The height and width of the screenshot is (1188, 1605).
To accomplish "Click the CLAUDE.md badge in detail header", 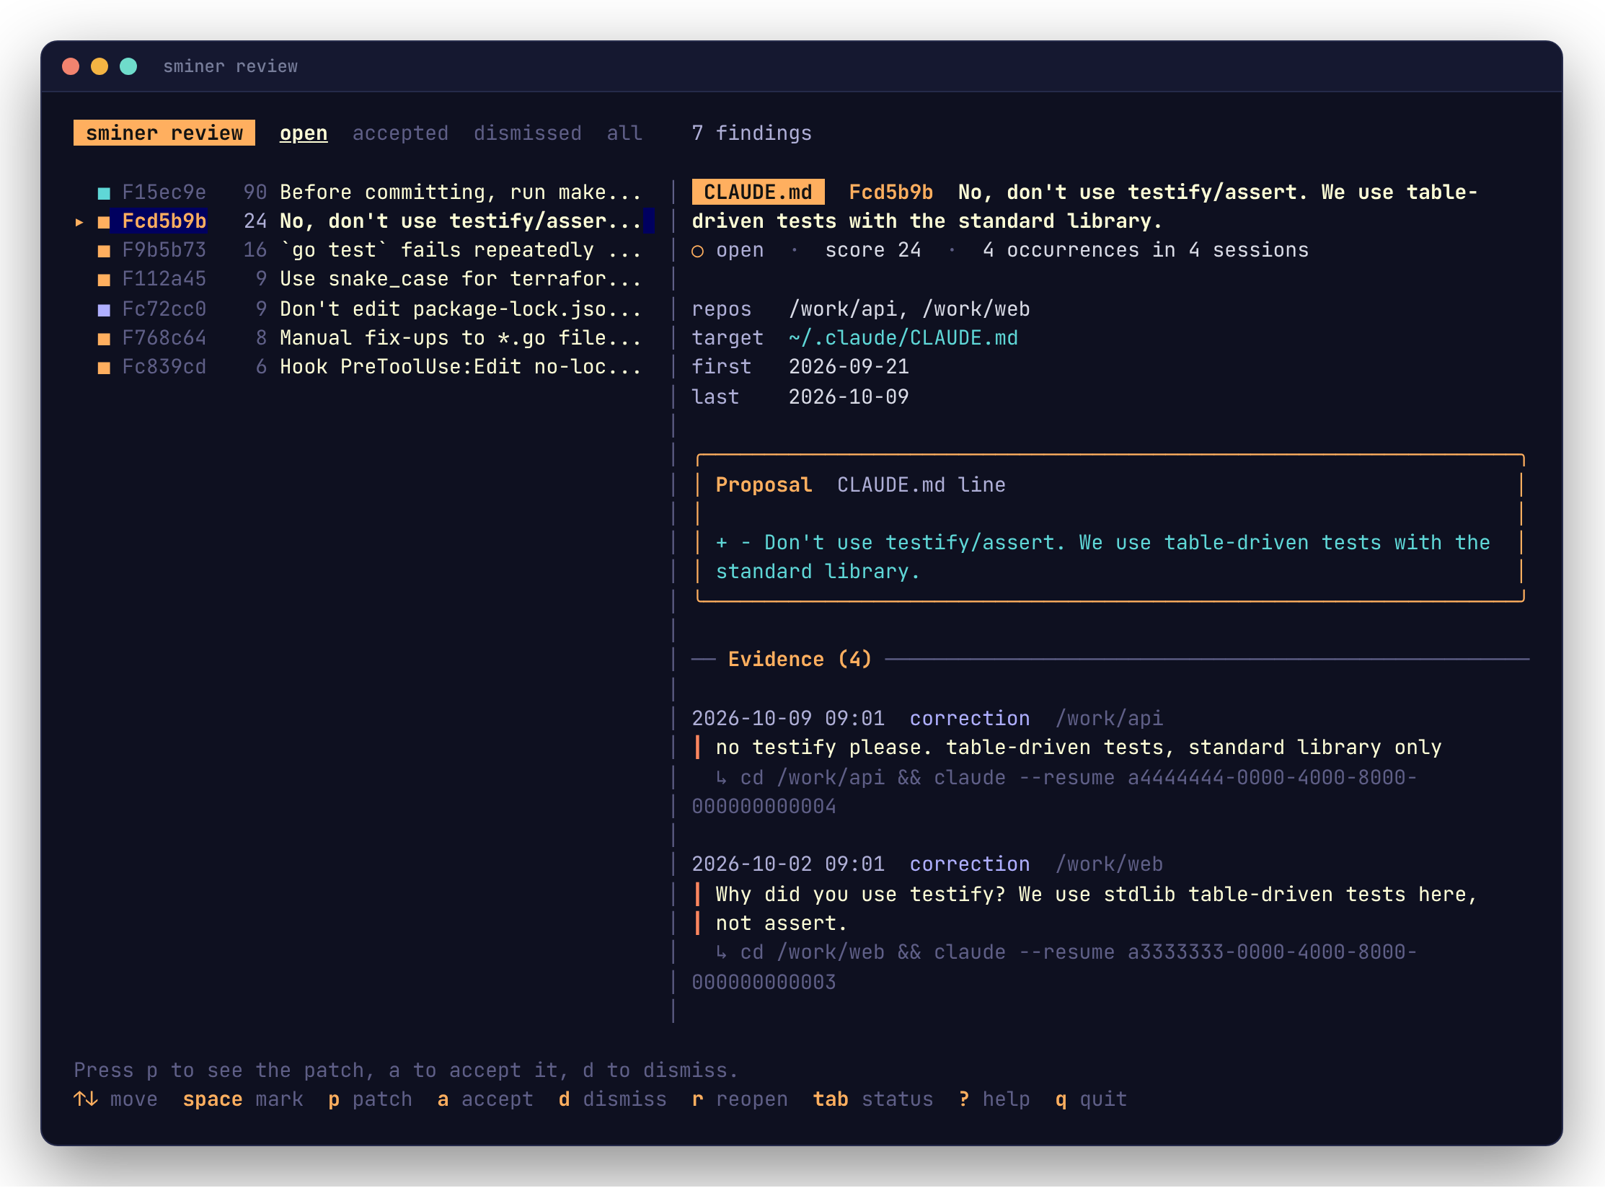I will [758, 192].
